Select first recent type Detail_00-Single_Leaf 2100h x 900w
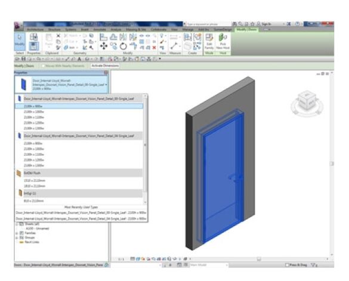 pyautogui.click(x=81, y=213)
